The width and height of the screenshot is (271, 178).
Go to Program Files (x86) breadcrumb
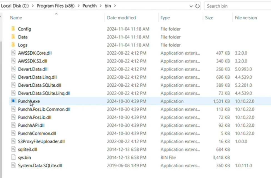pyautogui.click(x=56, y=6)
